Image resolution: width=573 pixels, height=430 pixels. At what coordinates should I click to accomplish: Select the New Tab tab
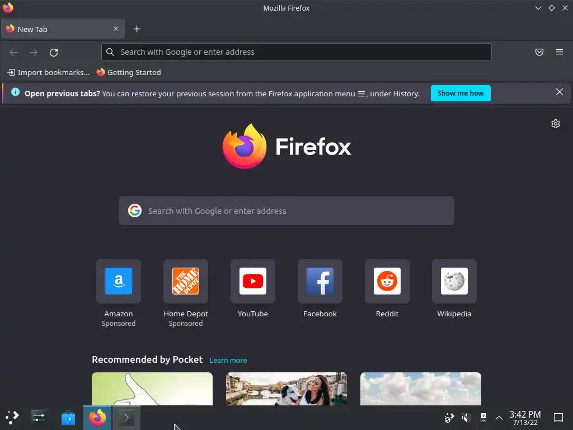[63, 29]
